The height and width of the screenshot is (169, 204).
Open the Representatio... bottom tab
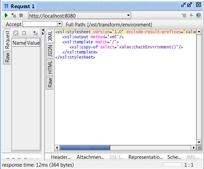(x=145, y=157)
